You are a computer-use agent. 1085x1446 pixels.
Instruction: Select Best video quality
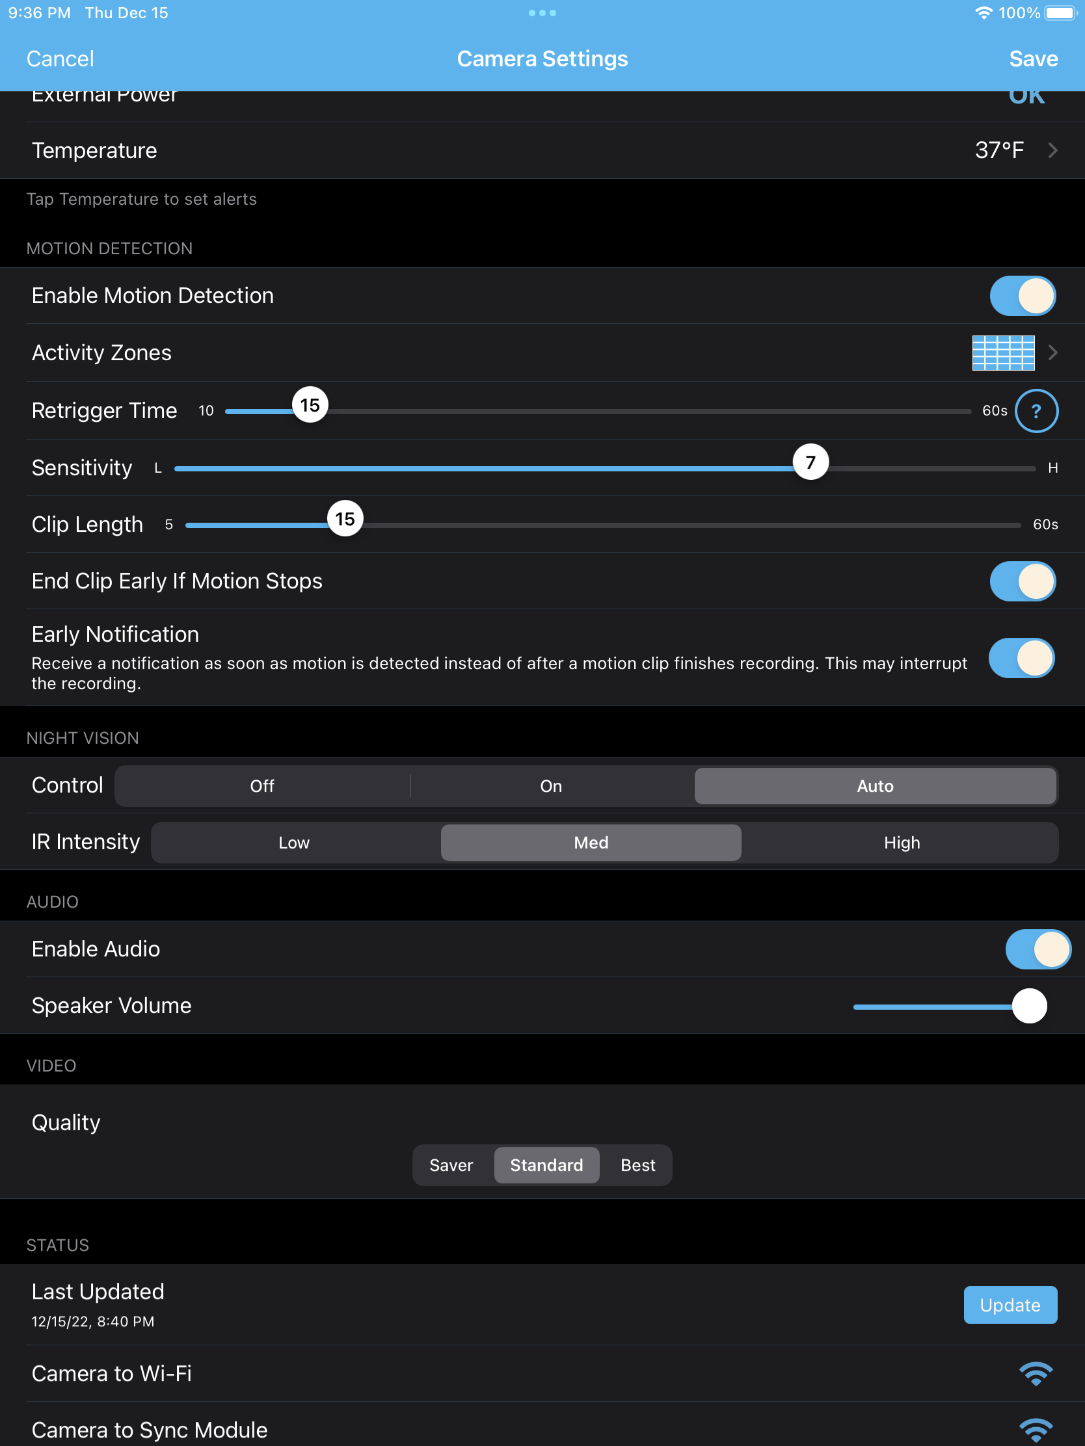click(637, 1165)
